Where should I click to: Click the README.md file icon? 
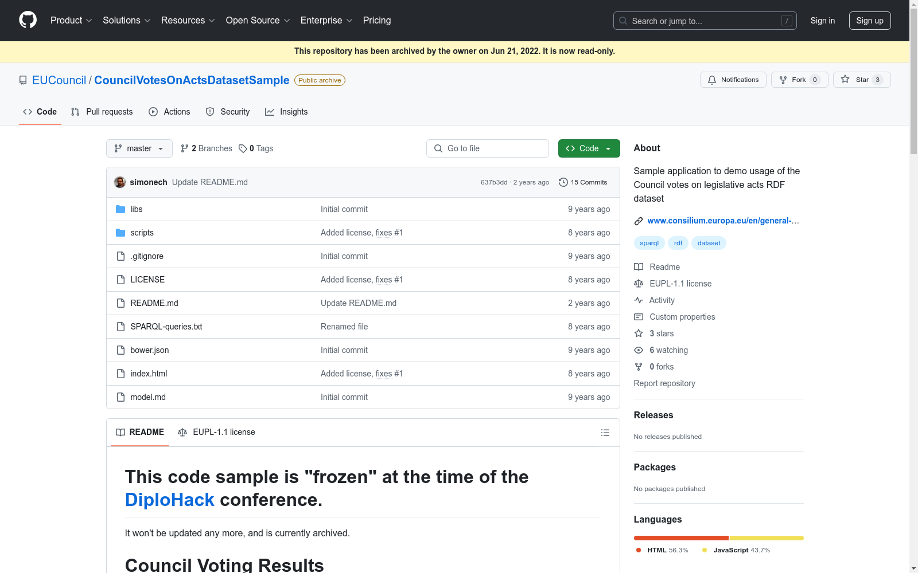(x=120, y=303)
